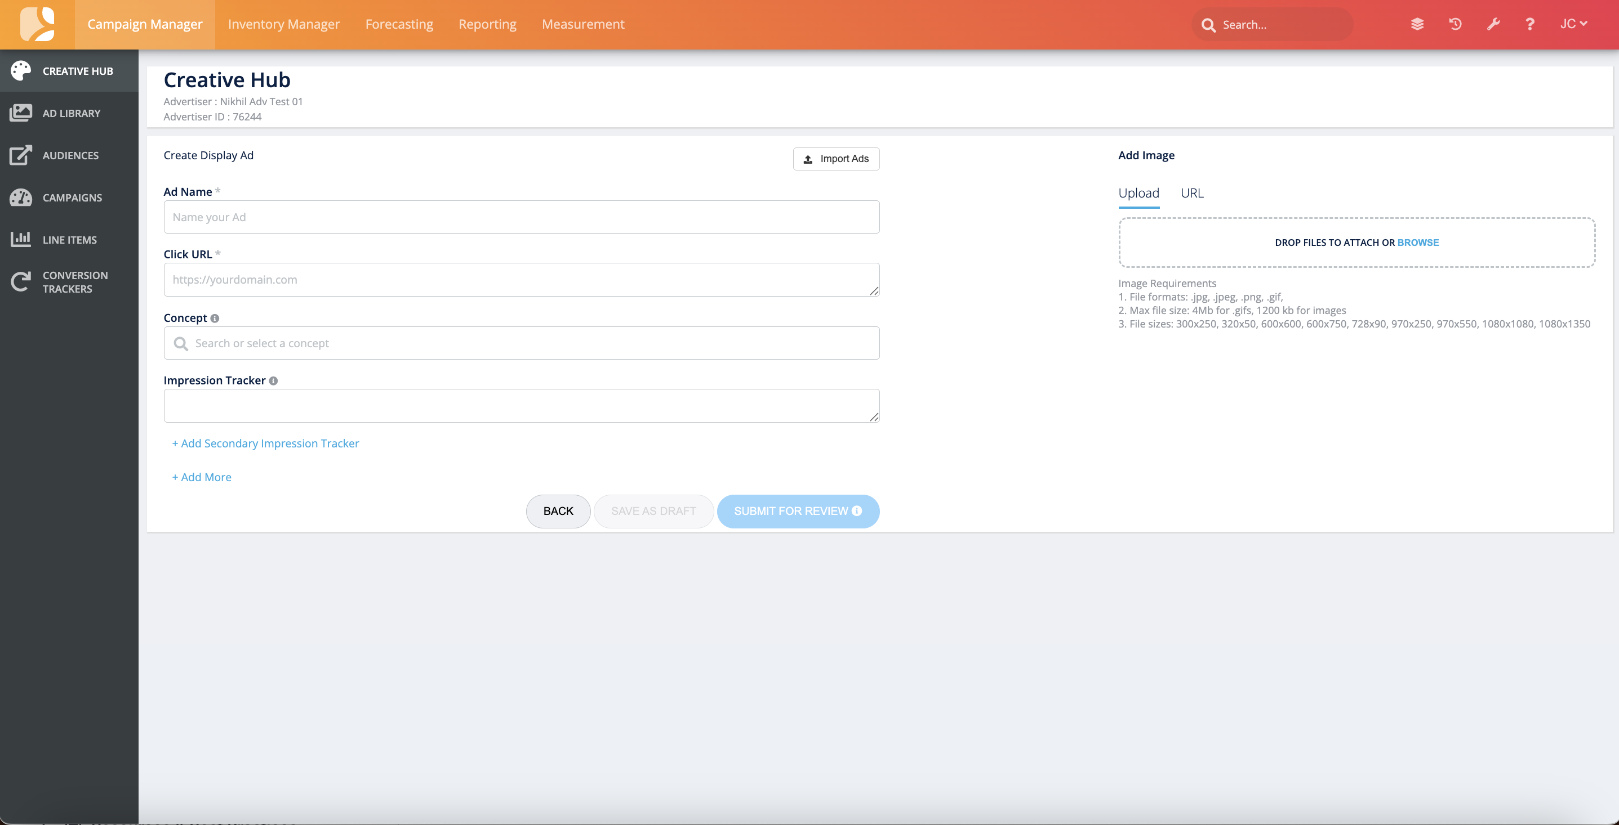This screenshot has width=1619, height=825.
Task: Open help via the question mark icon
Action: [1530, 24]
